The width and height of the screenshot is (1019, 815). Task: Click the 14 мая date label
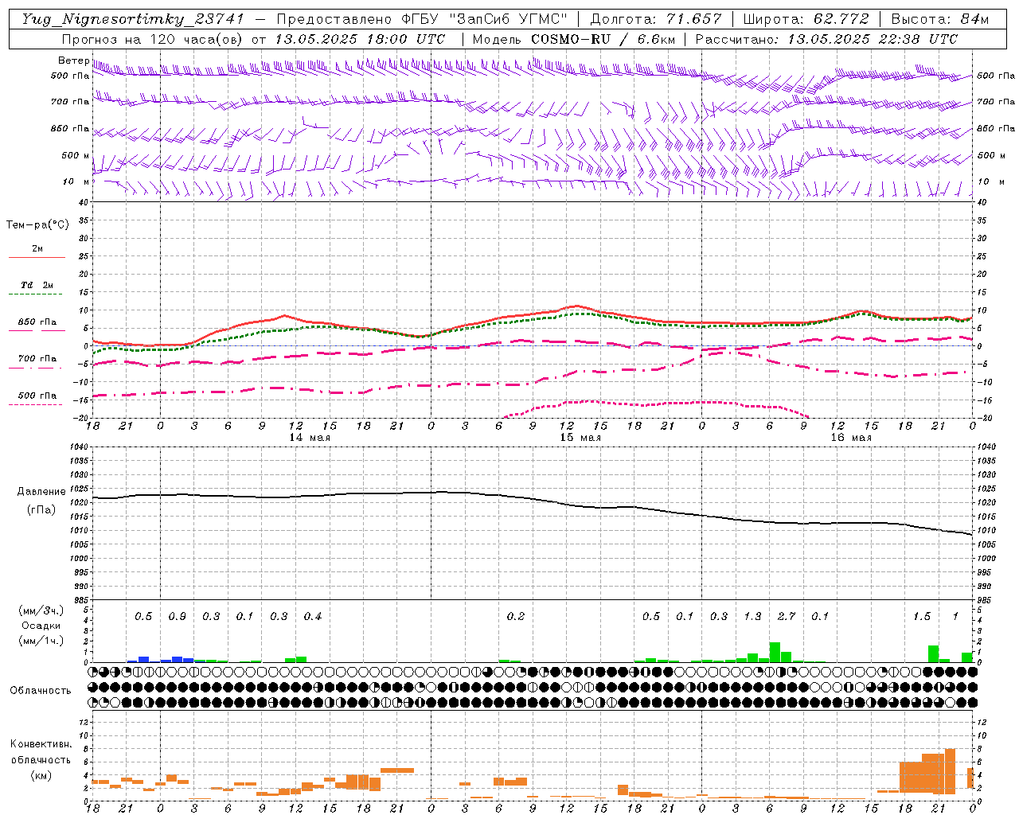coord(309,438)
